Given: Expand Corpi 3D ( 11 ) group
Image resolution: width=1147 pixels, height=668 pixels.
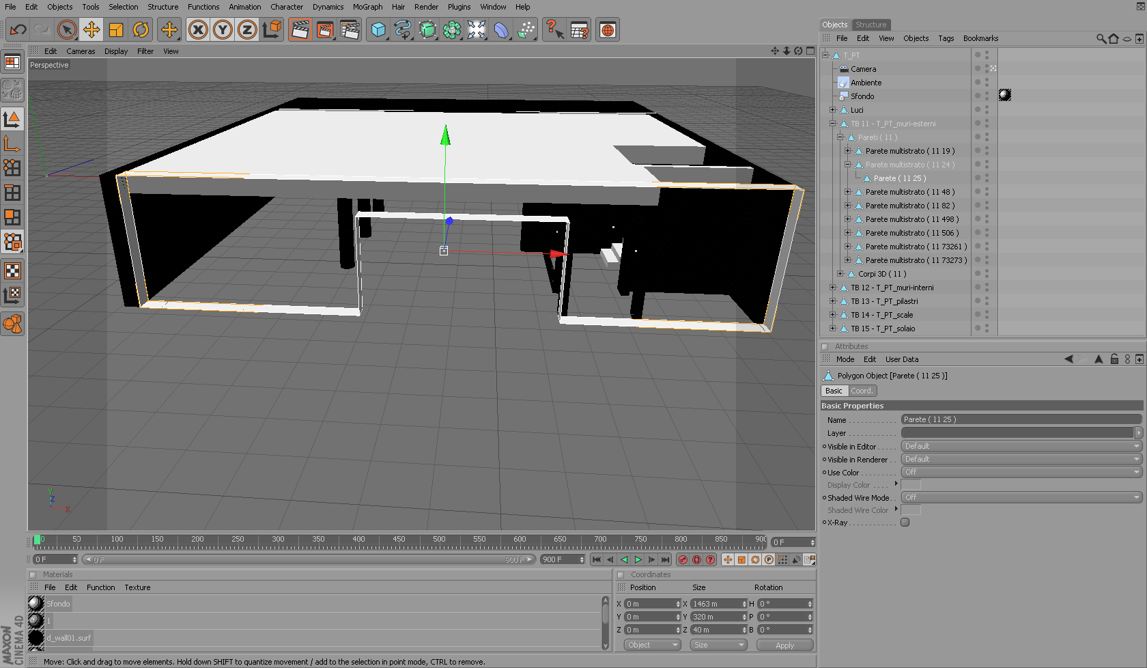Looking at the screenshot, I should [840, 274].
